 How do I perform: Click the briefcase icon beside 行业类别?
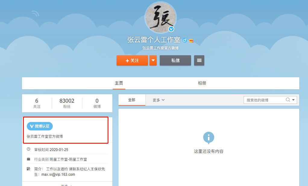29,159
